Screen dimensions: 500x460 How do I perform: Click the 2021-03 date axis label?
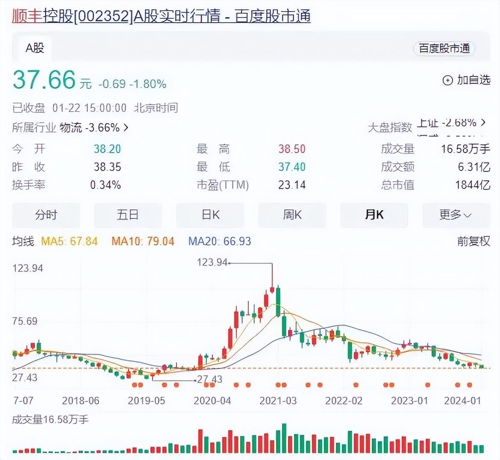pos(278,401)
